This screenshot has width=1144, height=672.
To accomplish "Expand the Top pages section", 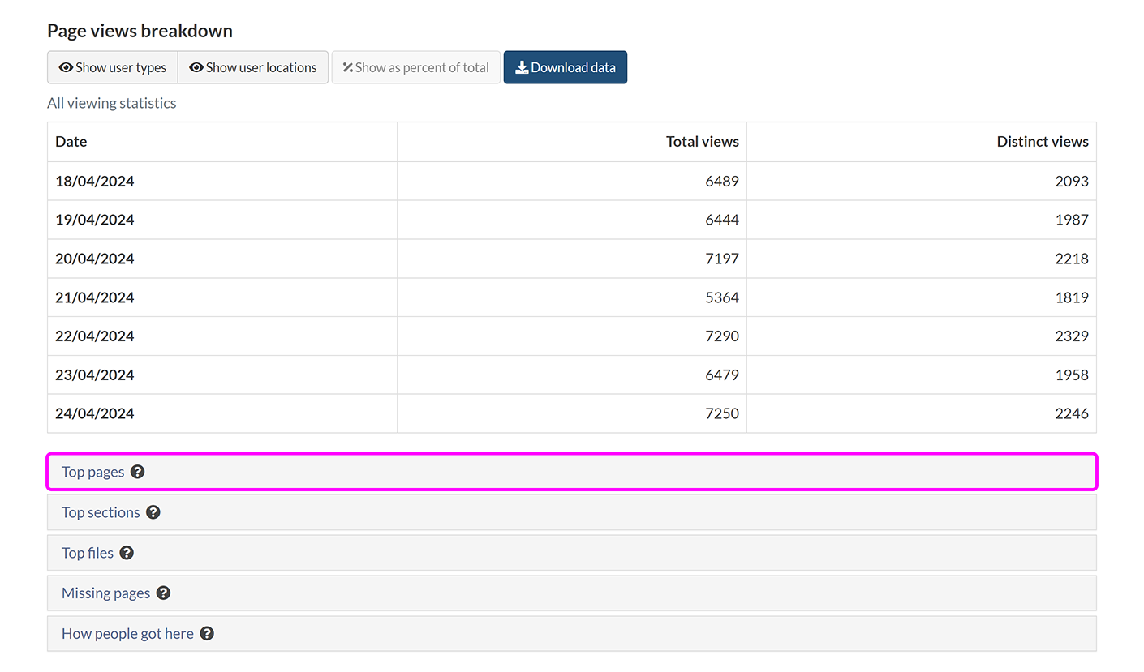I will 93,472.
